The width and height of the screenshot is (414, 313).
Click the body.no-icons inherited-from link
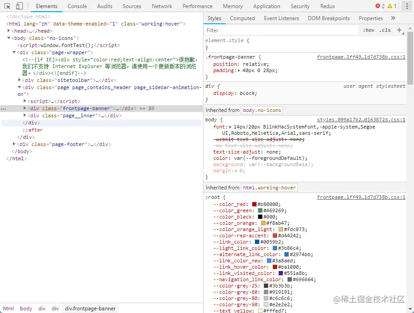(x=262, y=110)
